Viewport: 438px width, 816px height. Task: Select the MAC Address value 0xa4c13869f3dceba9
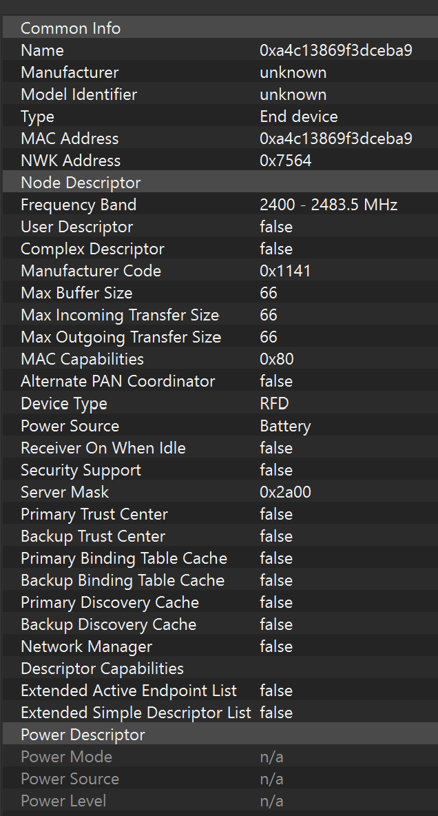pyautogui.click(x=335, y=139)
